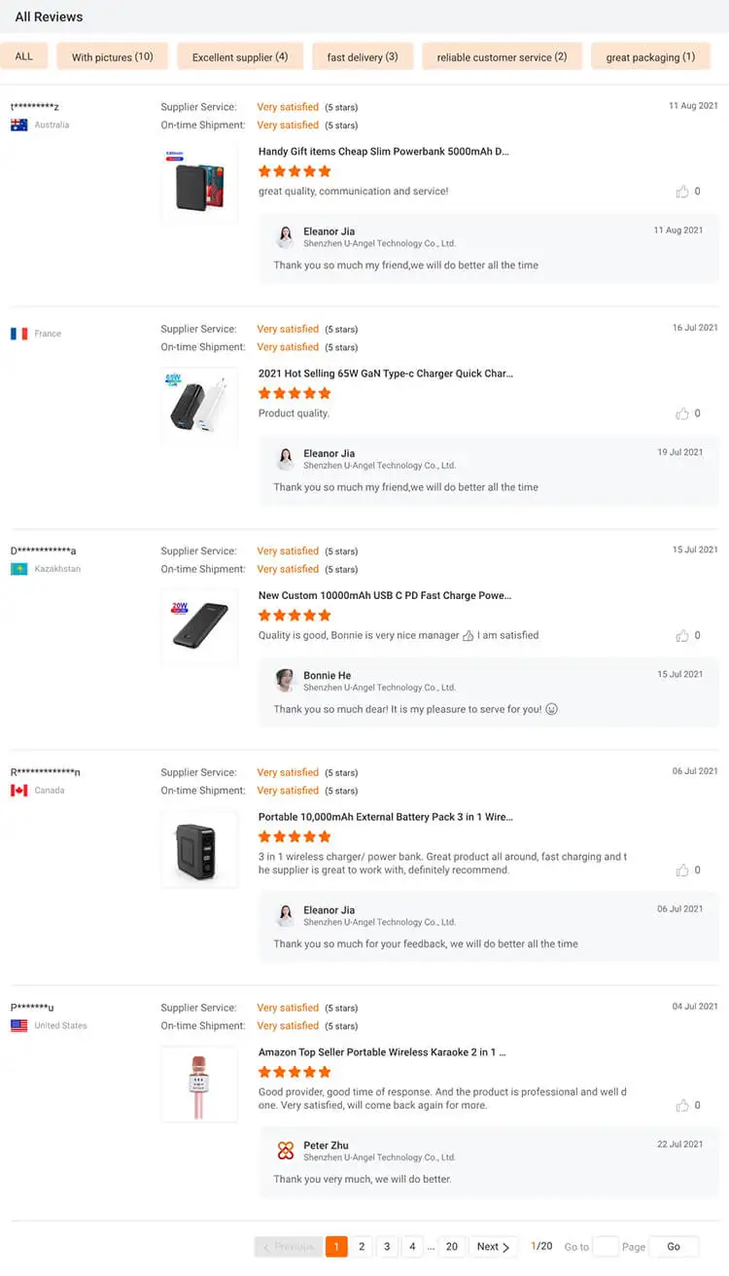Filter by Excellent supplier (4)

click(x=240, y=56)
